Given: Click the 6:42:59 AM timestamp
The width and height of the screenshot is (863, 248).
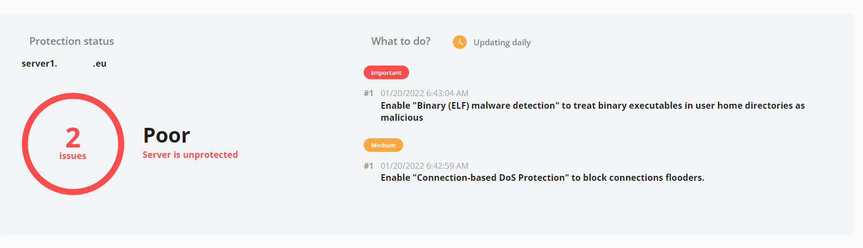Looking at the screenshot, I should point(424,166).
